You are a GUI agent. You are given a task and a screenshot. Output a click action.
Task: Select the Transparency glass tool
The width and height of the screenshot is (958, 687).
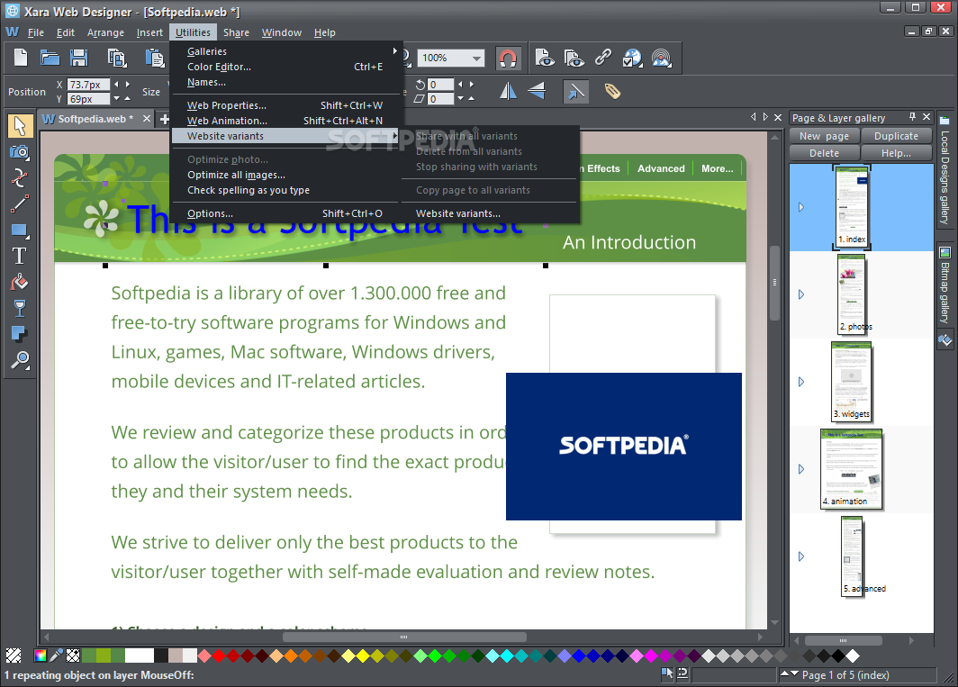click(20, 308)
